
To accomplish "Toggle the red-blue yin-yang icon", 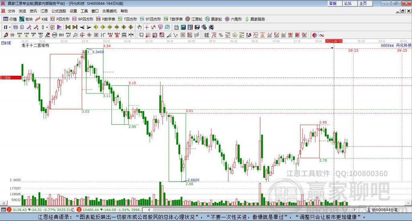I will tap(315, 35).
